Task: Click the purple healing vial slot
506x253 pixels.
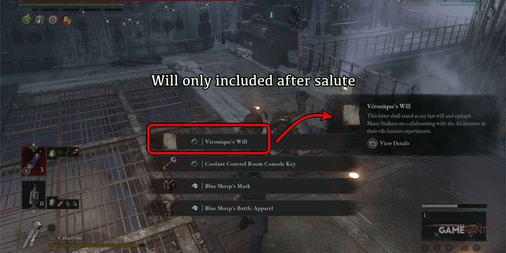Action: (x=34, y=161)
